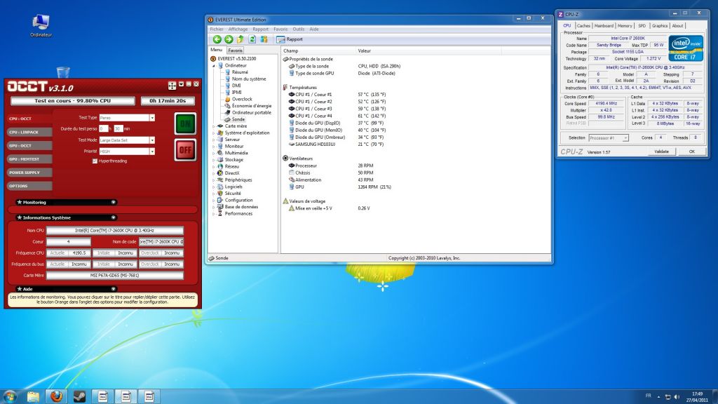Click the green ON button in OCCT
Image resolution: width=718 pixels, height=404 pixels.
click(185, 123)
